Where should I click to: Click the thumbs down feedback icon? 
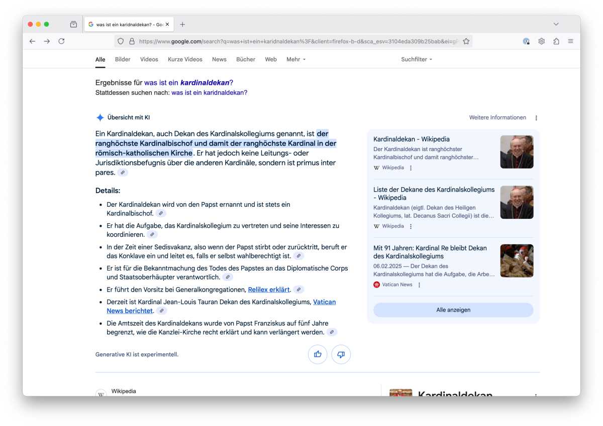[x=341, y=354]
